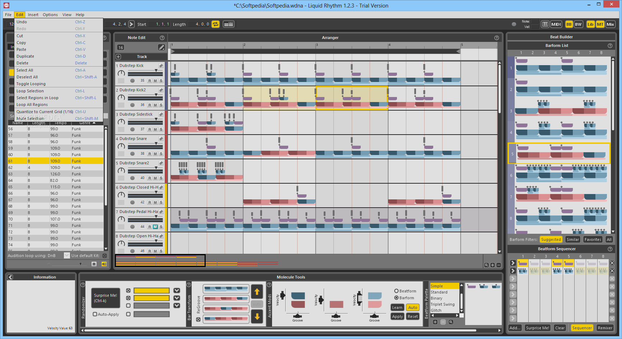
Task: Select the Beatform radio button
Action: coord(396,291)
